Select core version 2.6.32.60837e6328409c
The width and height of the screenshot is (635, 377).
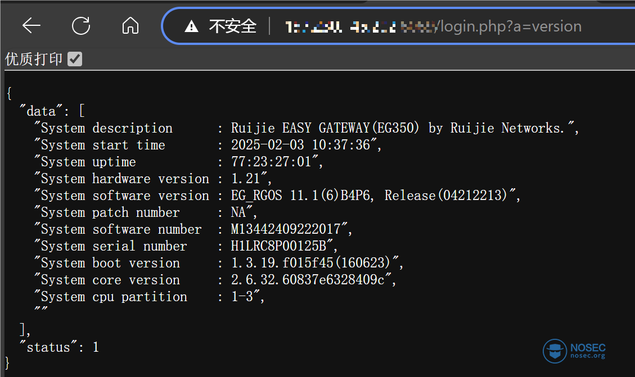[307, 280]
